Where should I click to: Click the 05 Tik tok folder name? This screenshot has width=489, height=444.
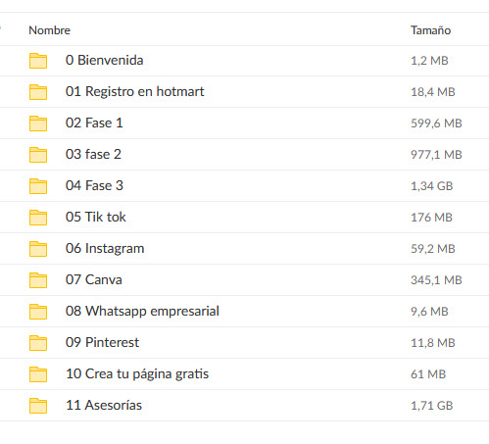click(95, 217)
